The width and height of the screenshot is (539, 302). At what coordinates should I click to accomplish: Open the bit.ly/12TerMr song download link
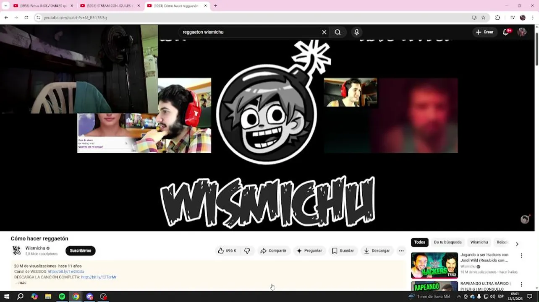tap(99, 277)
